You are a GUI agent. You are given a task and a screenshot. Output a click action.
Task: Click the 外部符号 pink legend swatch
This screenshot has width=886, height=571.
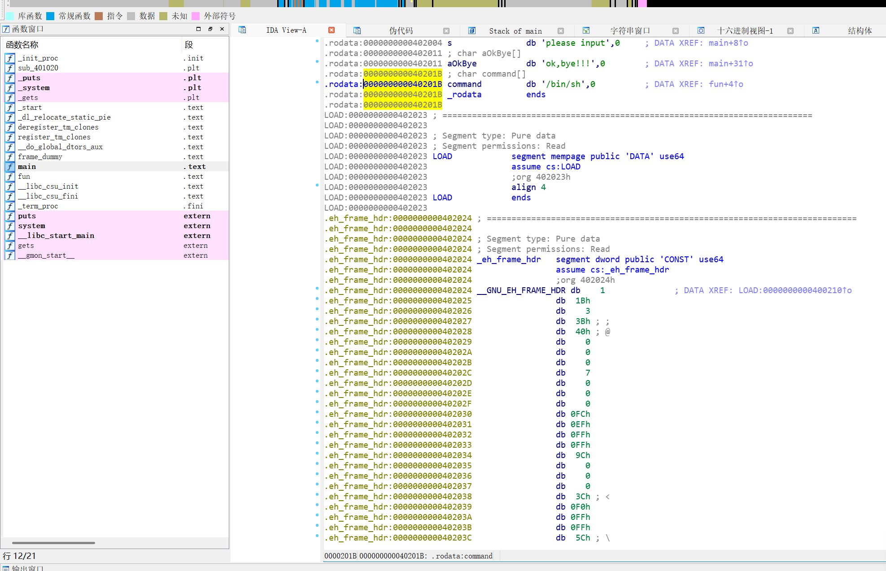196,16
